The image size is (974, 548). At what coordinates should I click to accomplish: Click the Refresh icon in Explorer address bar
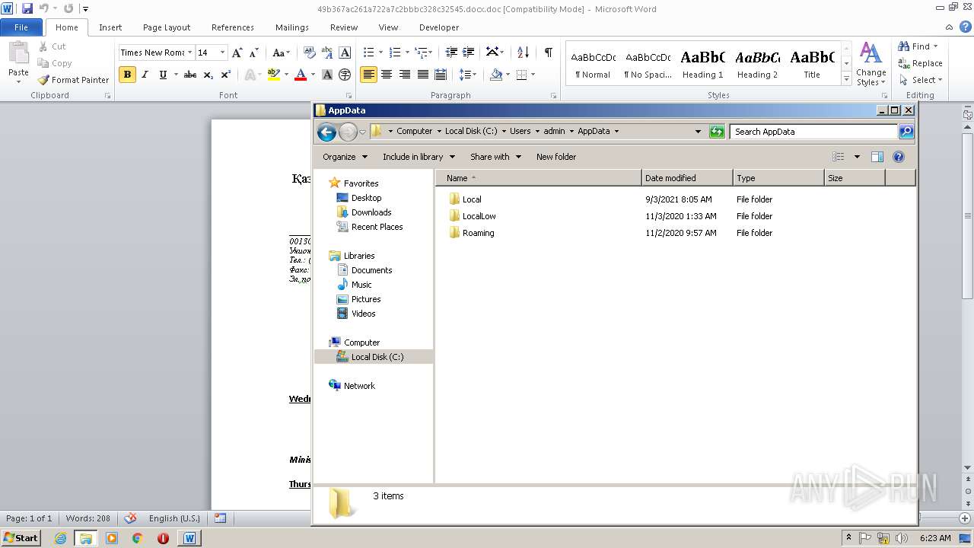[716, 132]
